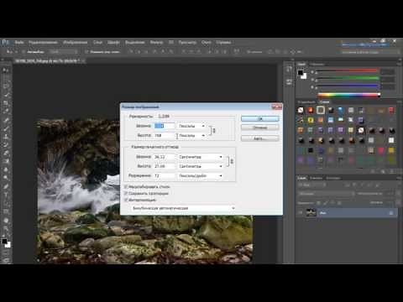Click pixel Ширина input field
Viewport: 403px width, 302px height.
165,126
